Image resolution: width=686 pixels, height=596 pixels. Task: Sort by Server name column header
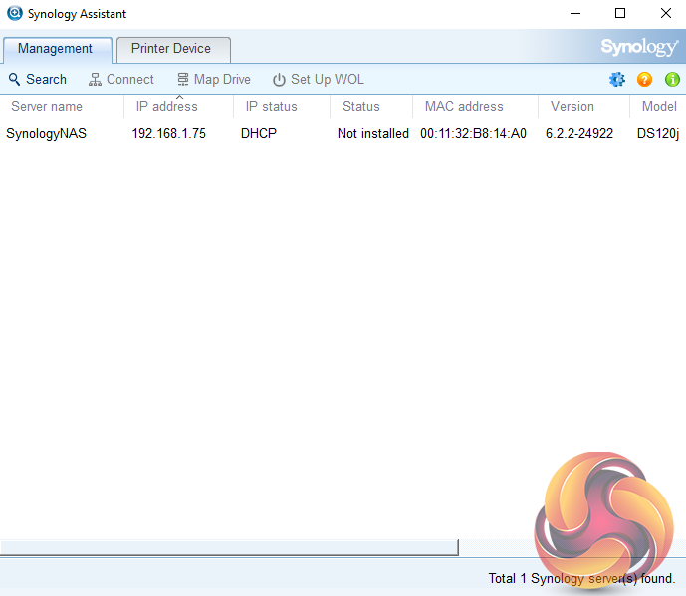pyautogui.click(x=62, y=106)
